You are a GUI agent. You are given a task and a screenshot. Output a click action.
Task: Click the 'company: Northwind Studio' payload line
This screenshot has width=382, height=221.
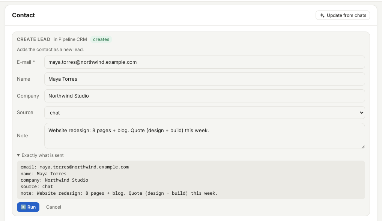tap(54, 180)
